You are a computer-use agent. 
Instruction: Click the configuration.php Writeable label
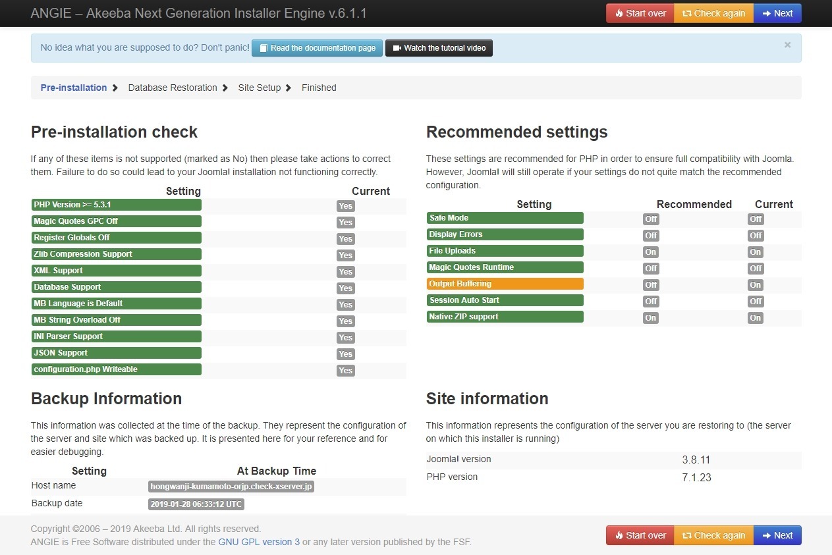click(x=117, y=369)
